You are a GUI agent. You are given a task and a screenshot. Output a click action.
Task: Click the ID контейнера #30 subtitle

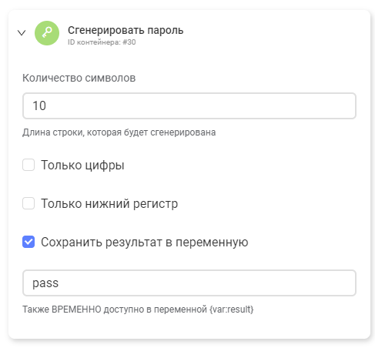(x=102, y=42)
